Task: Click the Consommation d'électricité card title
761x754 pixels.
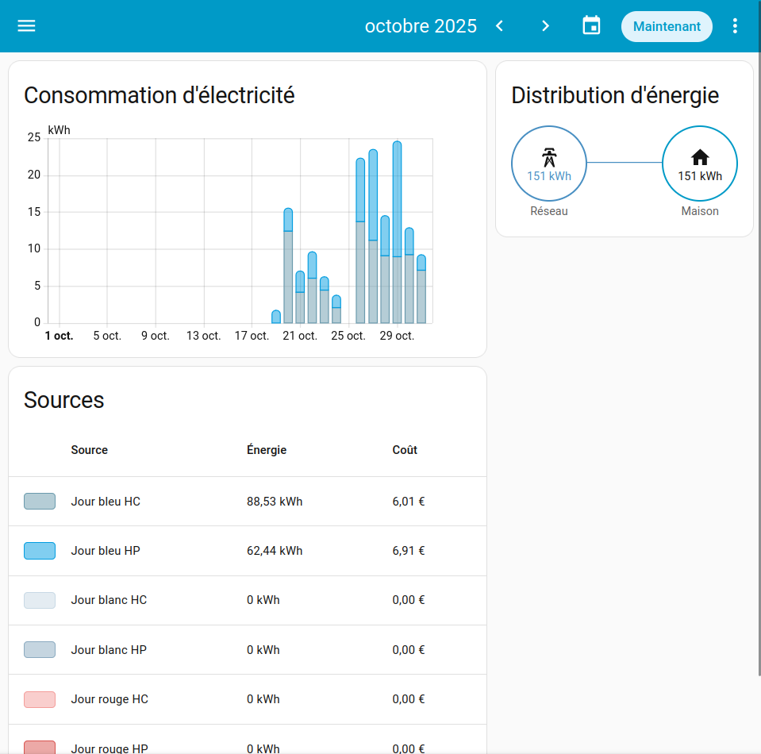Action: [160, 95]
